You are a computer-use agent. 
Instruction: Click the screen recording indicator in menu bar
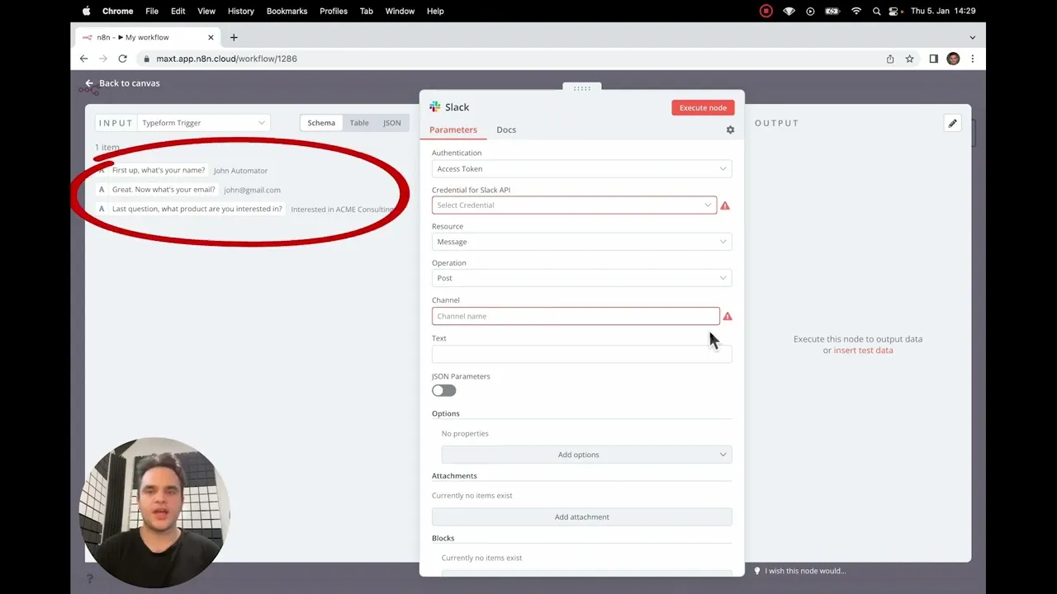[766, 11]
